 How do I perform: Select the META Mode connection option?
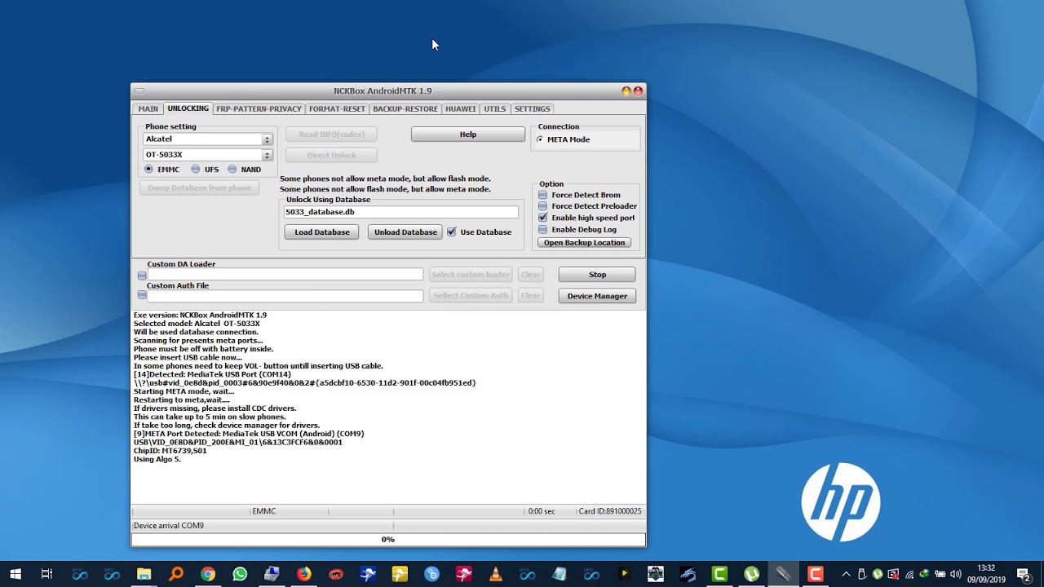coord(540,139)
